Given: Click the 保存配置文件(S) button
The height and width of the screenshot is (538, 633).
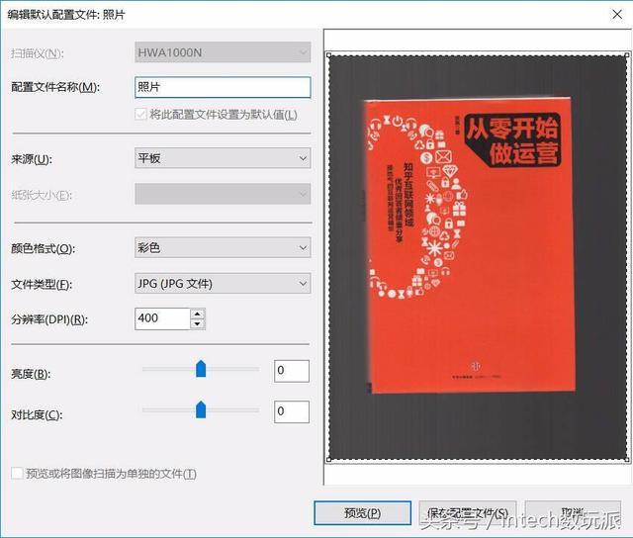Looking at the screenshot, I should [468, 513].
